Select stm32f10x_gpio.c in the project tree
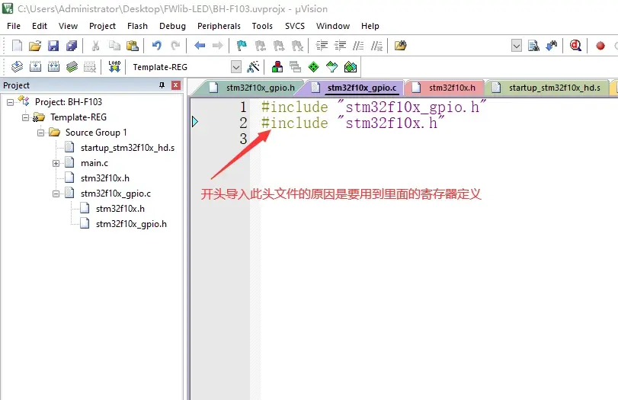The width and height of the screenshot is (618, 400). pos(116,194)
